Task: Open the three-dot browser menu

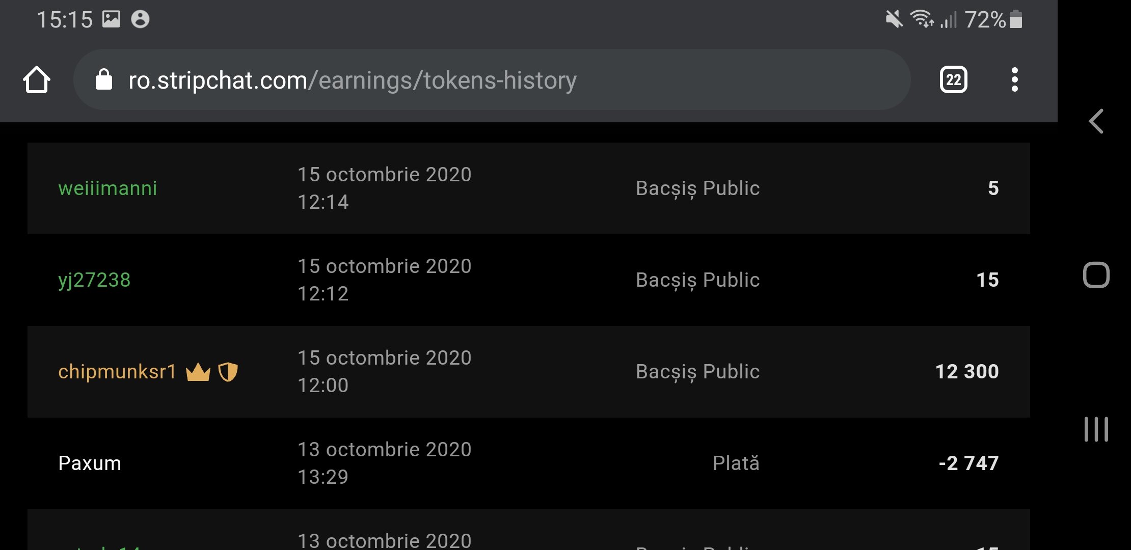Action: pyautogui.click(x=1014, y=80)
